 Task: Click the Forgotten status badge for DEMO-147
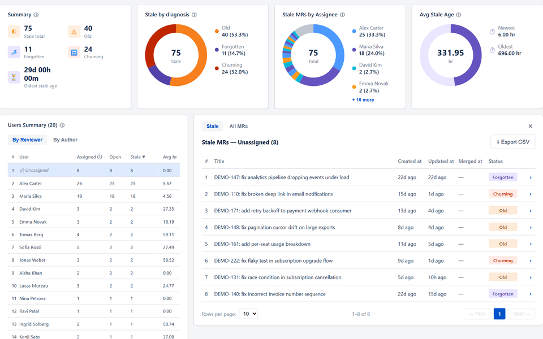click(503, 177)
